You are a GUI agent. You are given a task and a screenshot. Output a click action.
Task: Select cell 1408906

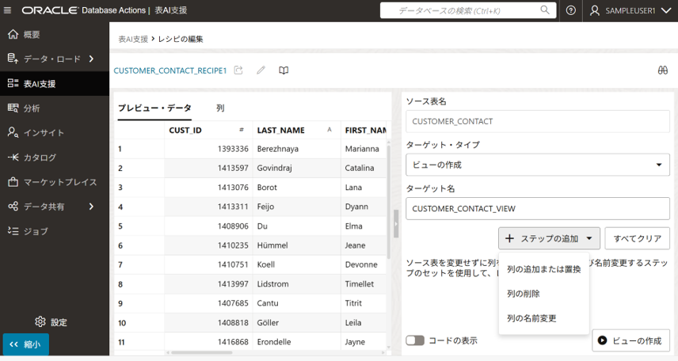208,226
